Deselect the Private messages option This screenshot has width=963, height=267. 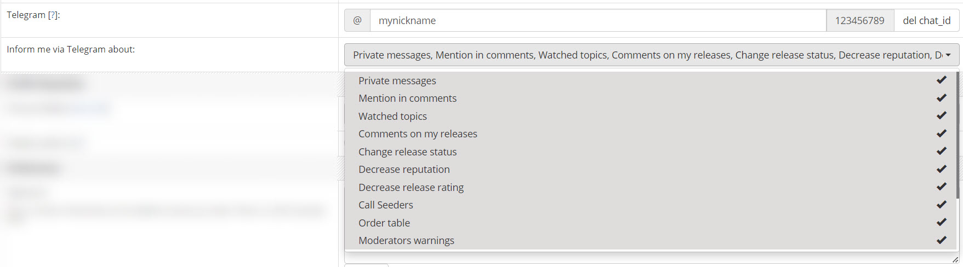(x=397, y=81)
